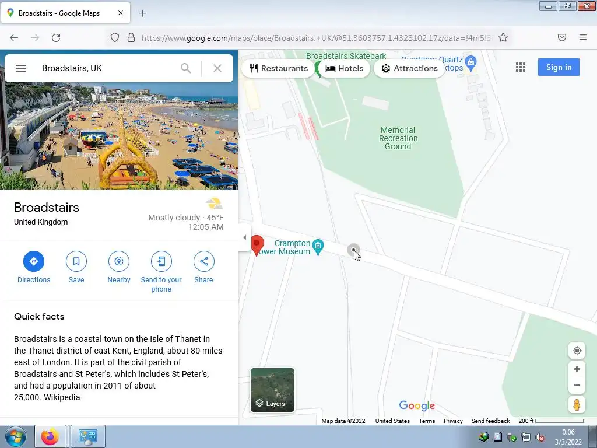Open Firefox application menu
This screenshot has width=597, height=448.
(x=582, y=37)
